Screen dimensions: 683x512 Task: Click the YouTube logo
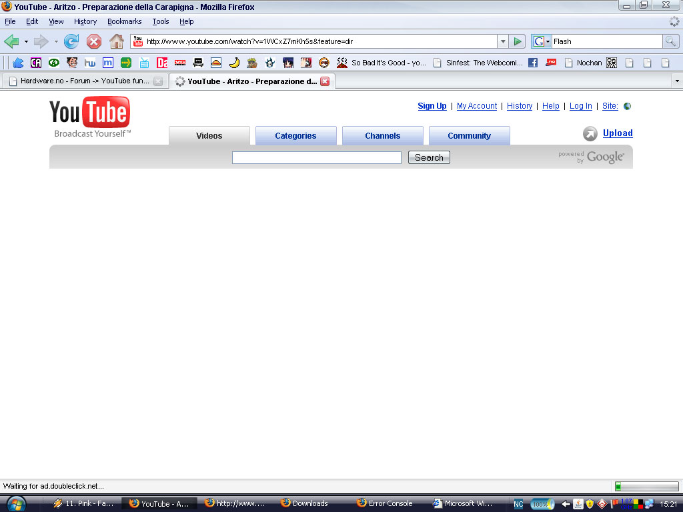coord(90,116)
